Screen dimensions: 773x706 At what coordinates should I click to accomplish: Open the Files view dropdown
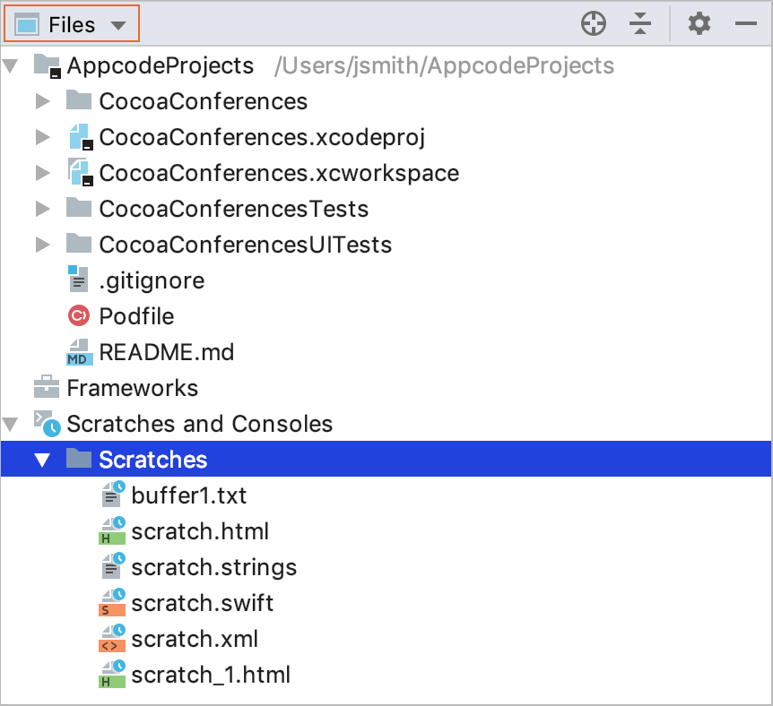click(73, 24)
